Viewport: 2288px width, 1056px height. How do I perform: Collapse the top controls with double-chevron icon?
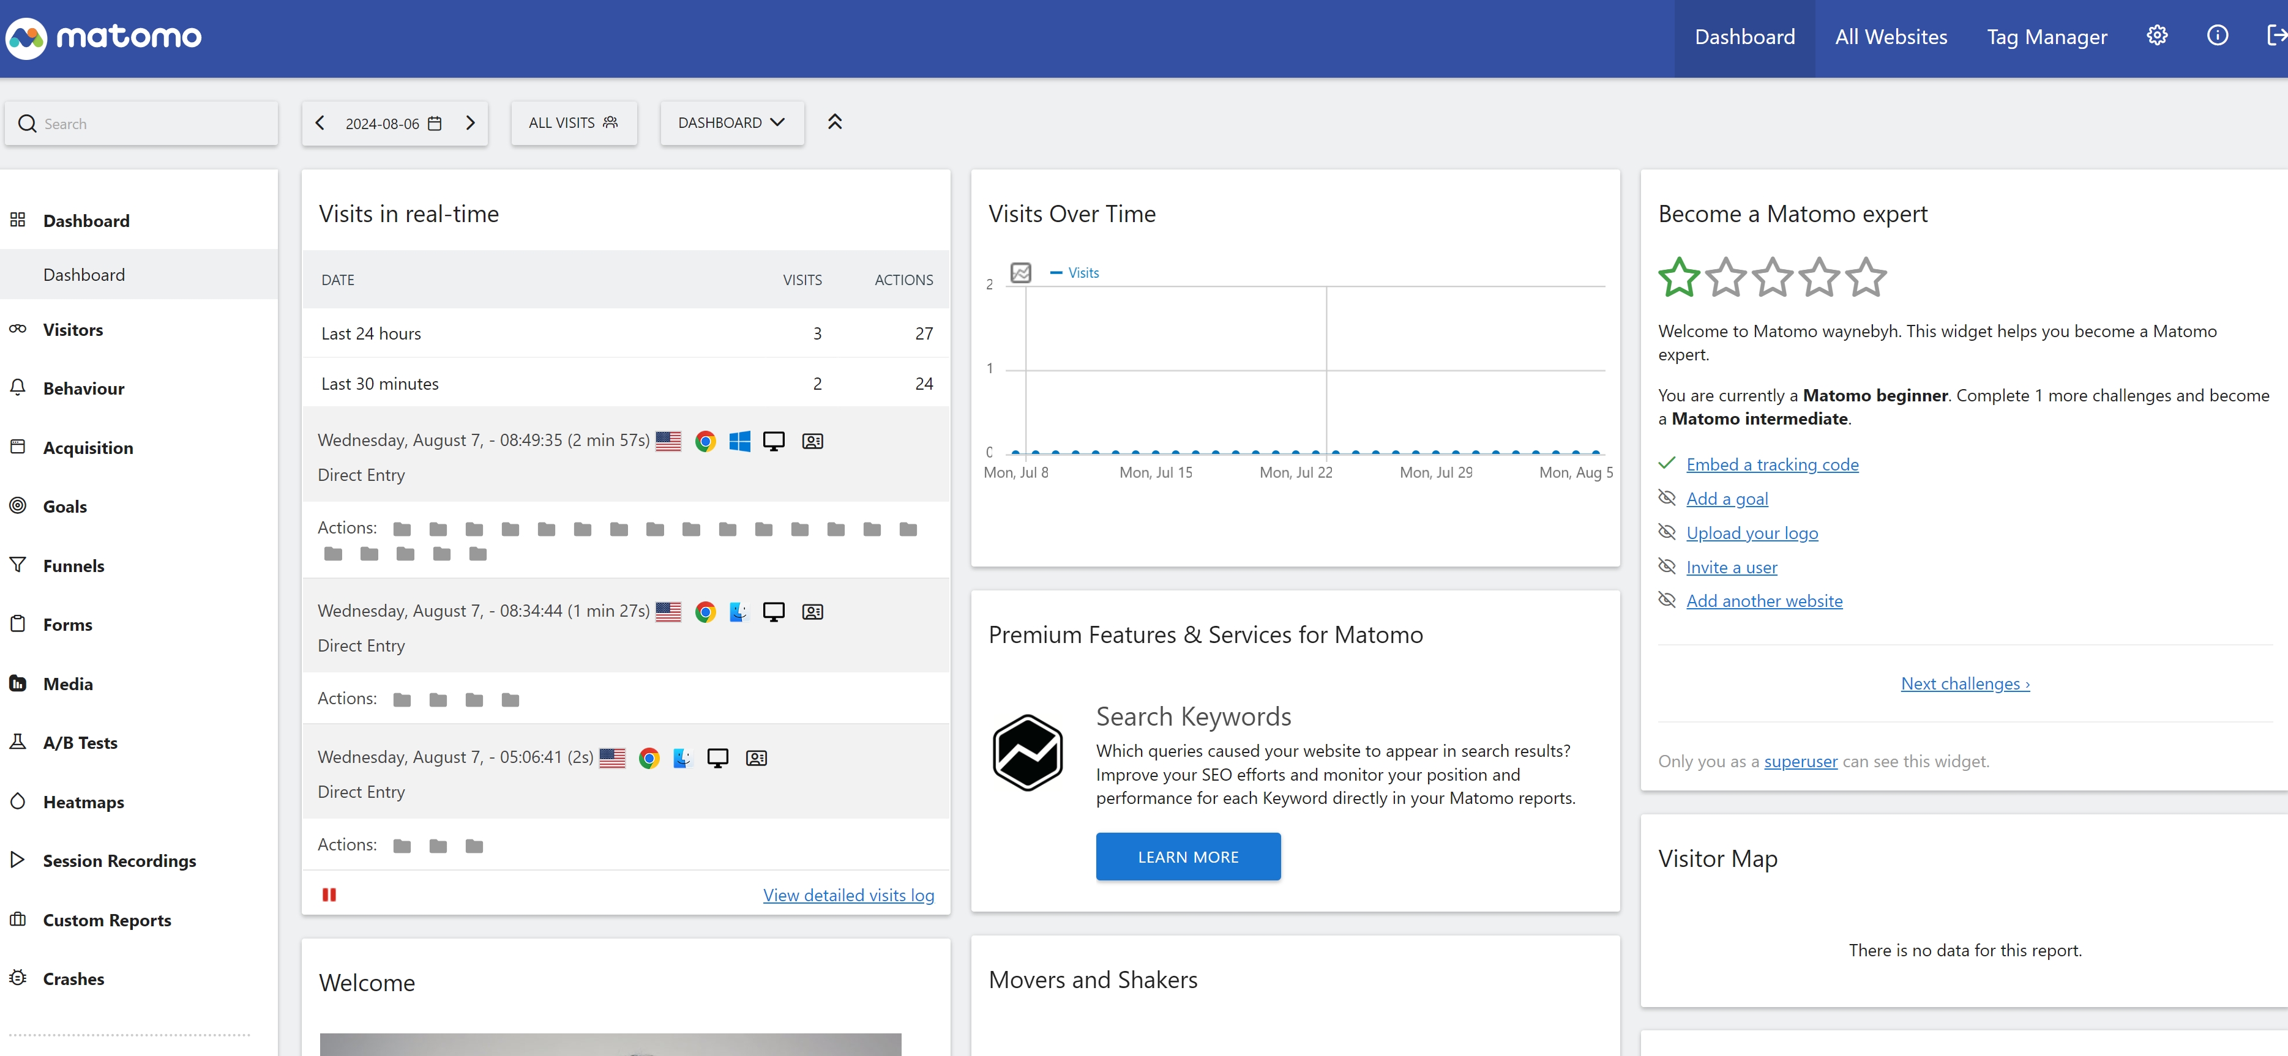[x=834, y=122]
